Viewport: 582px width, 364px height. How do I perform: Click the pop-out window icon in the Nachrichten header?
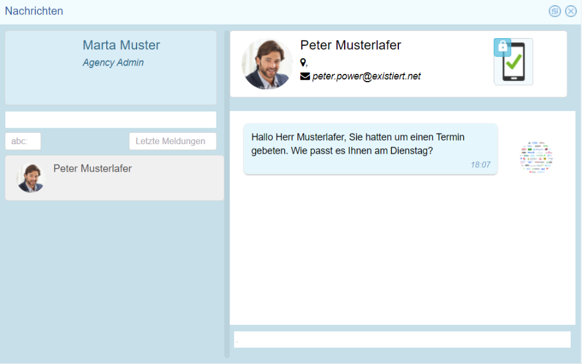point(555,11)
